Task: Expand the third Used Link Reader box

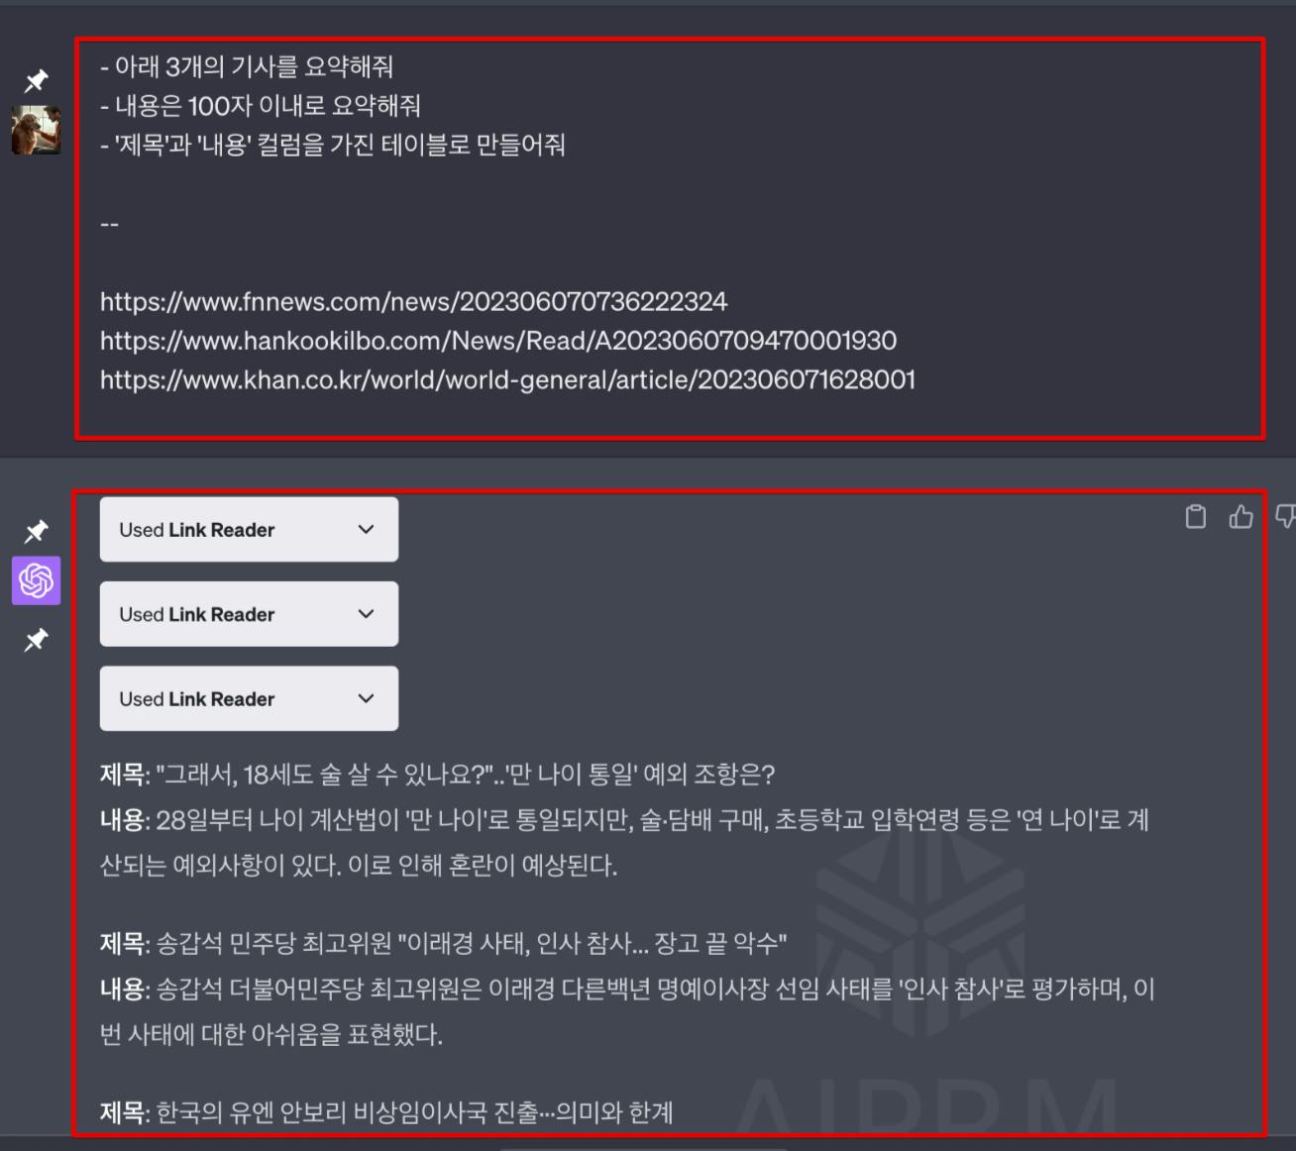Action: pyautogui.click(x=249, y=698)
